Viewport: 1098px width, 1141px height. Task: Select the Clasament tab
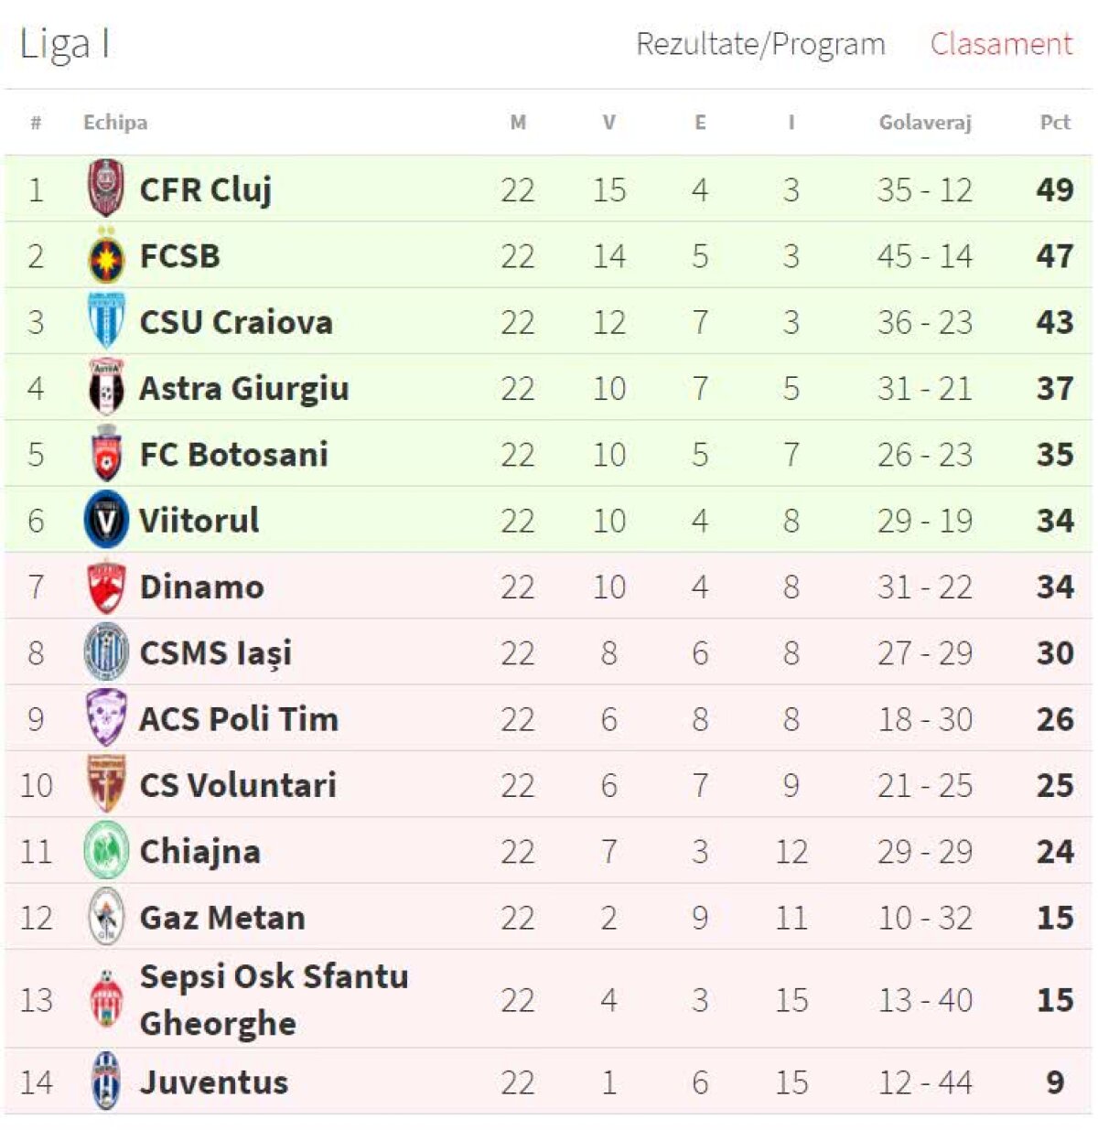point(1003,43)
